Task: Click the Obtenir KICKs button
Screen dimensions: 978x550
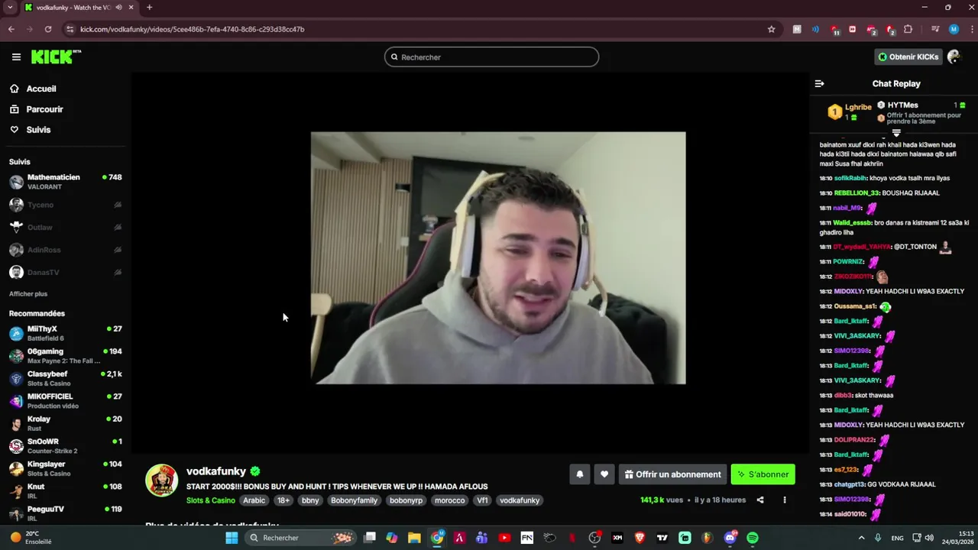Action: click(908, 57)
